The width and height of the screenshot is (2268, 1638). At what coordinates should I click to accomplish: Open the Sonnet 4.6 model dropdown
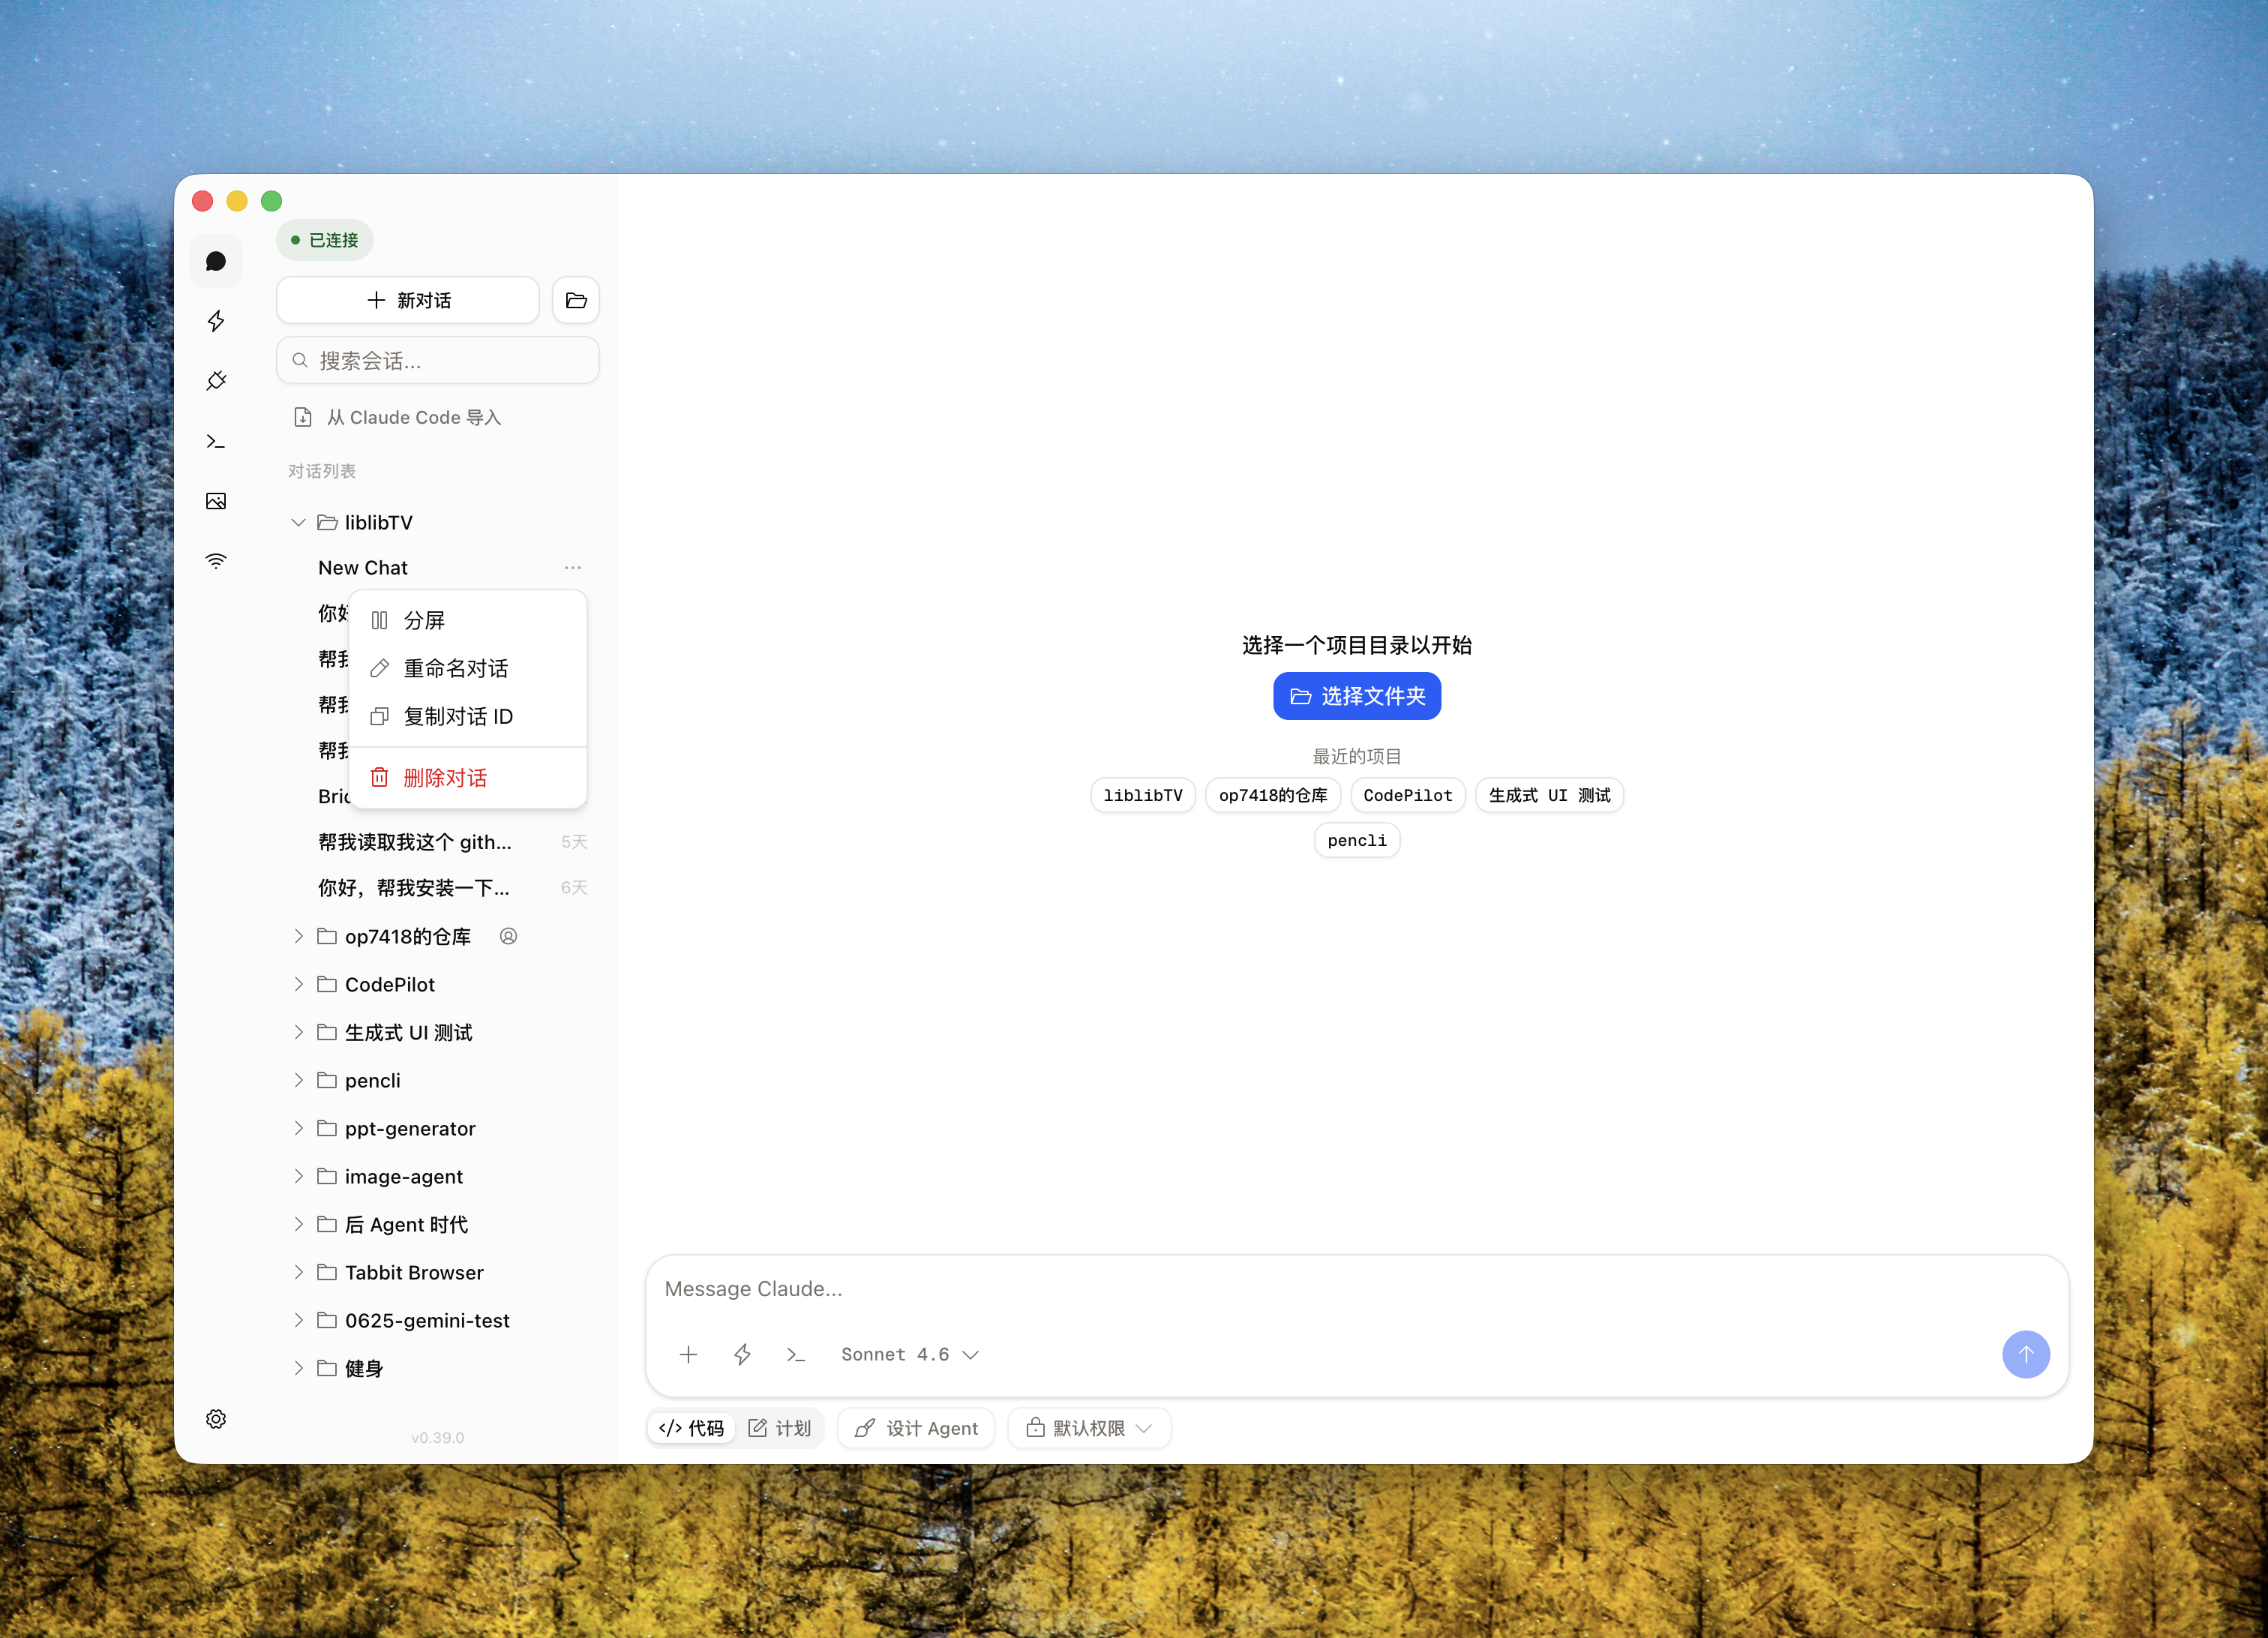coord(909,1354)
